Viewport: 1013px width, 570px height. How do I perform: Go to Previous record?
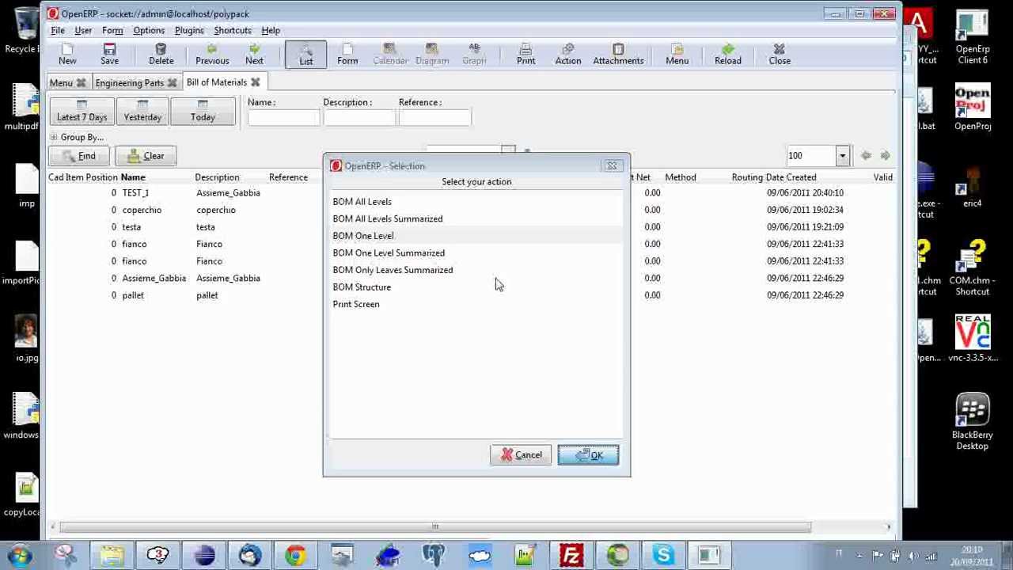[x=212, y=54]
